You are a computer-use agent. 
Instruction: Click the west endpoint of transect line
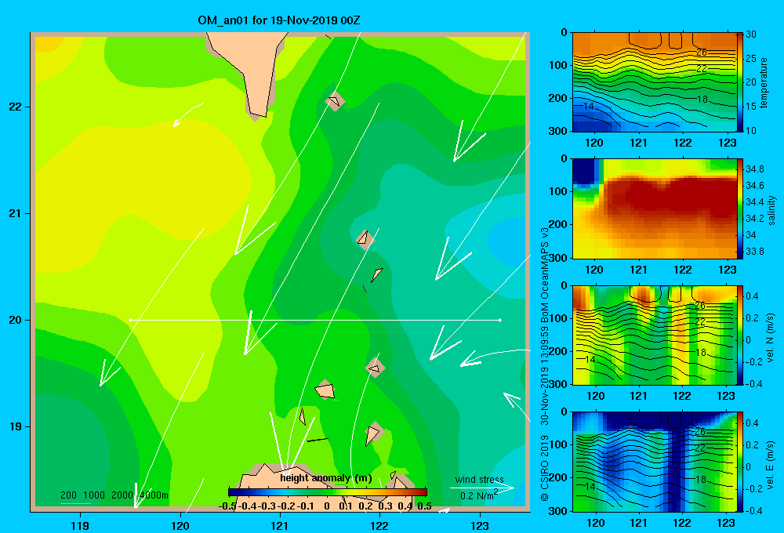coord(130,320)
